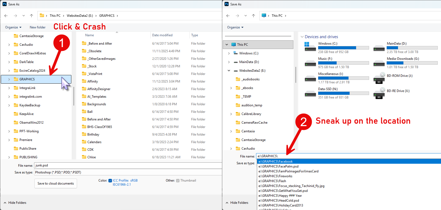
Task: Open the BD-ROM Drive (J:) icon
Action: [x=379, y=78]
